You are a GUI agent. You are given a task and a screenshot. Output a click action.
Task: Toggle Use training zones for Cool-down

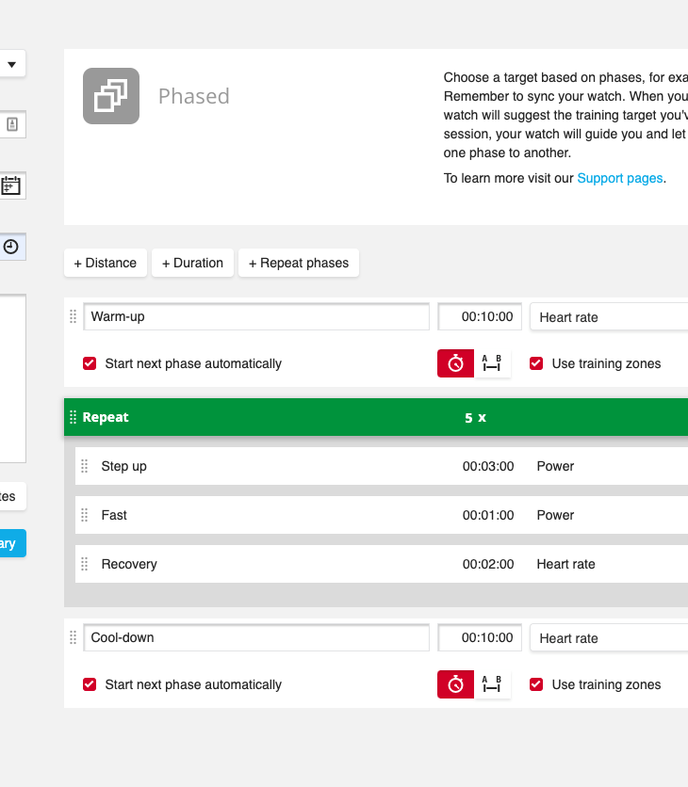[x=536, y=684]
